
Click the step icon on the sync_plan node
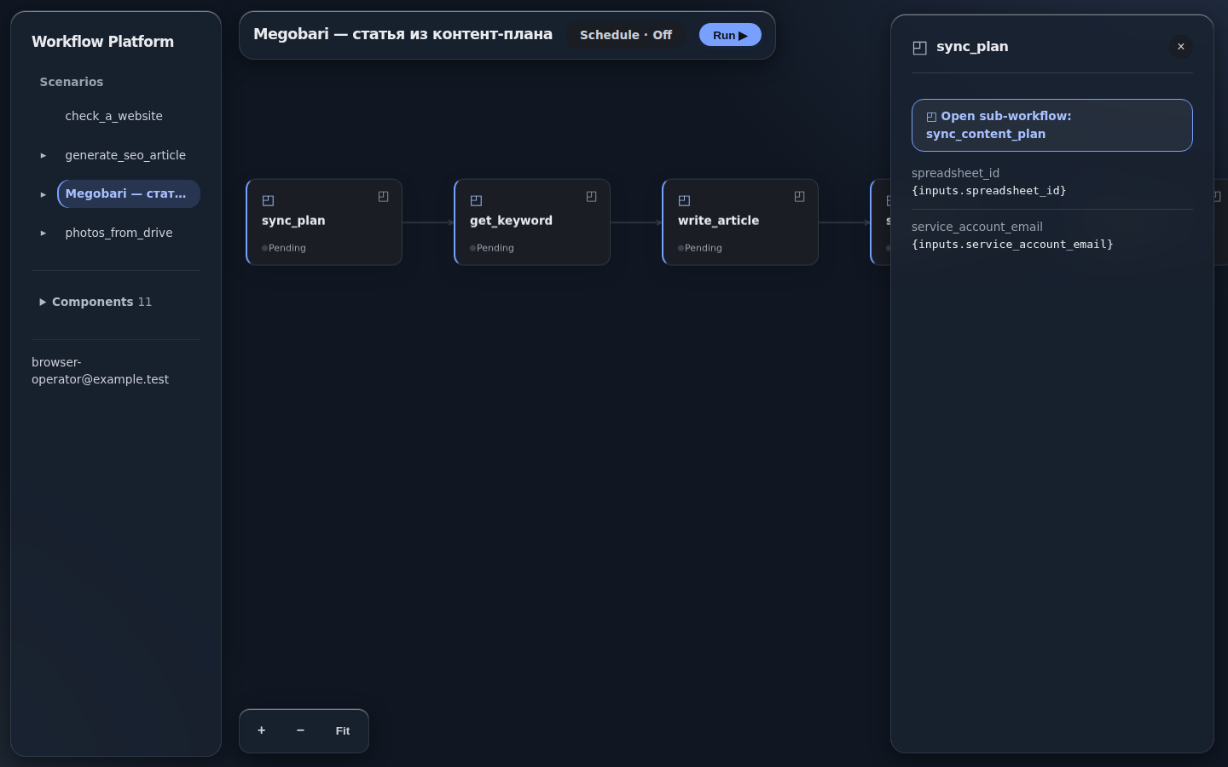268,201
